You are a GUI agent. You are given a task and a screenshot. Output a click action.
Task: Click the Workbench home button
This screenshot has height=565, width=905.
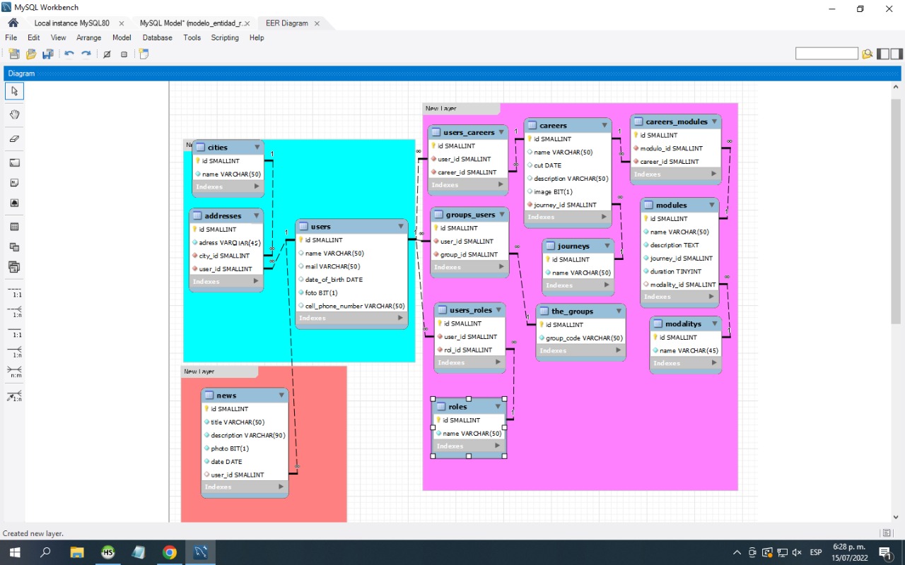11,22
